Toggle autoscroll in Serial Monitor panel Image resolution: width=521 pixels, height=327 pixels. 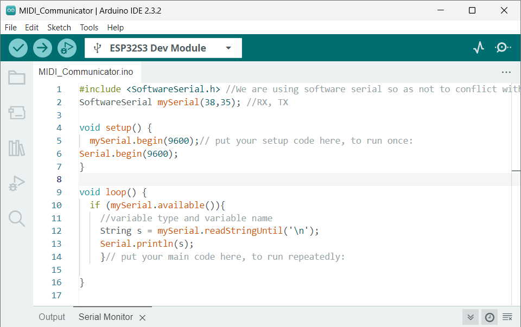(471, 317)
